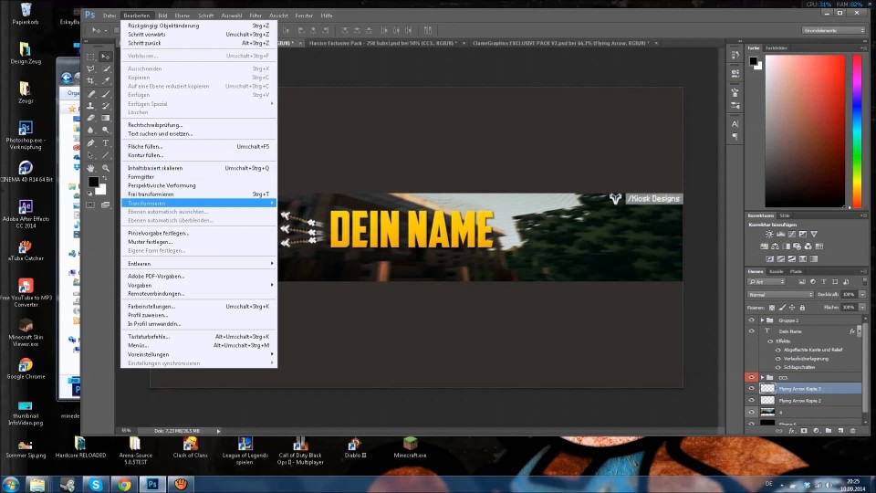
Task: Select the Rectangular Marquee tool
Action: tap(90, 57)
